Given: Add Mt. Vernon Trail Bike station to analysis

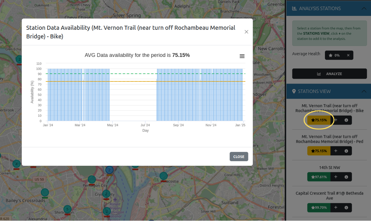Looking at the screenshot, I should click(336, 120).
